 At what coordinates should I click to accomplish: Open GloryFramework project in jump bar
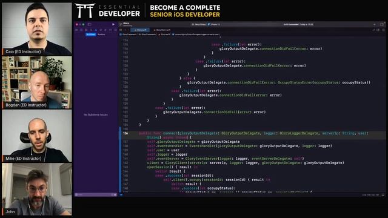pyautogui.click(x=128, y=35)
